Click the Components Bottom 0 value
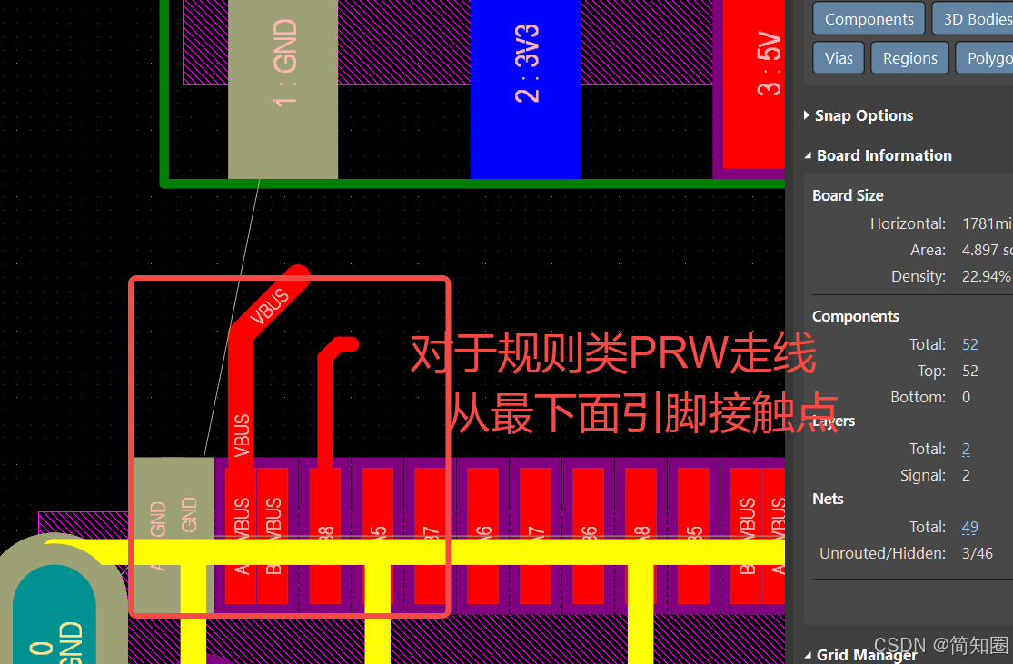 tap(966, 397)
